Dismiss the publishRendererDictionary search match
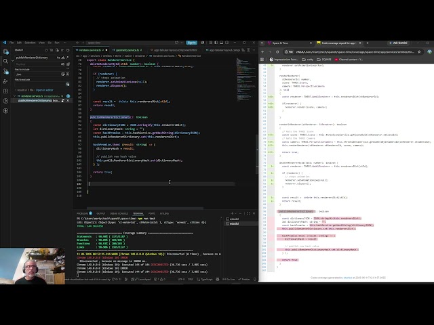 point(68,101)
